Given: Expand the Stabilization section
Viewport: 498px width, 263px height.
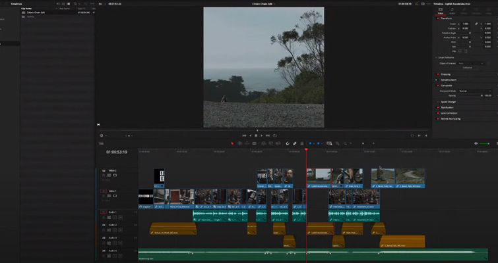Looking at the screenshot, I should (447, 108).
